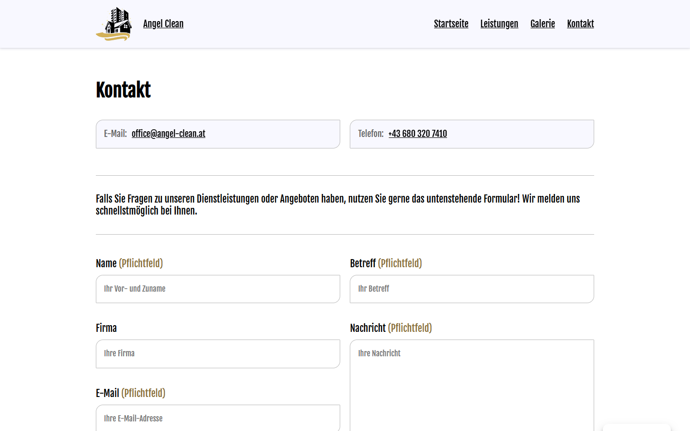The image size is (690, 431).
Task: Go to the Startseite menu item
Action: [451, 24]
